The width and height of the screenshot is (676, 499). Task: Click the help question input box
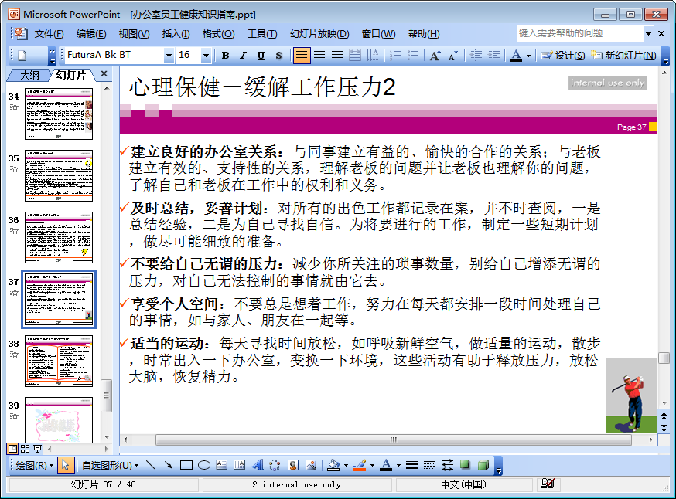point(579,33)
